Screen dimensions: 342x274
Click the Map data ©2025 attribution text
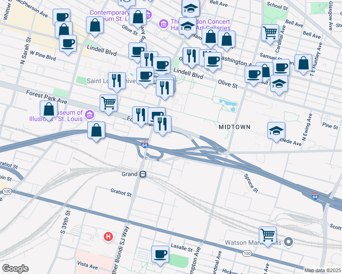(x=323, y=270)
